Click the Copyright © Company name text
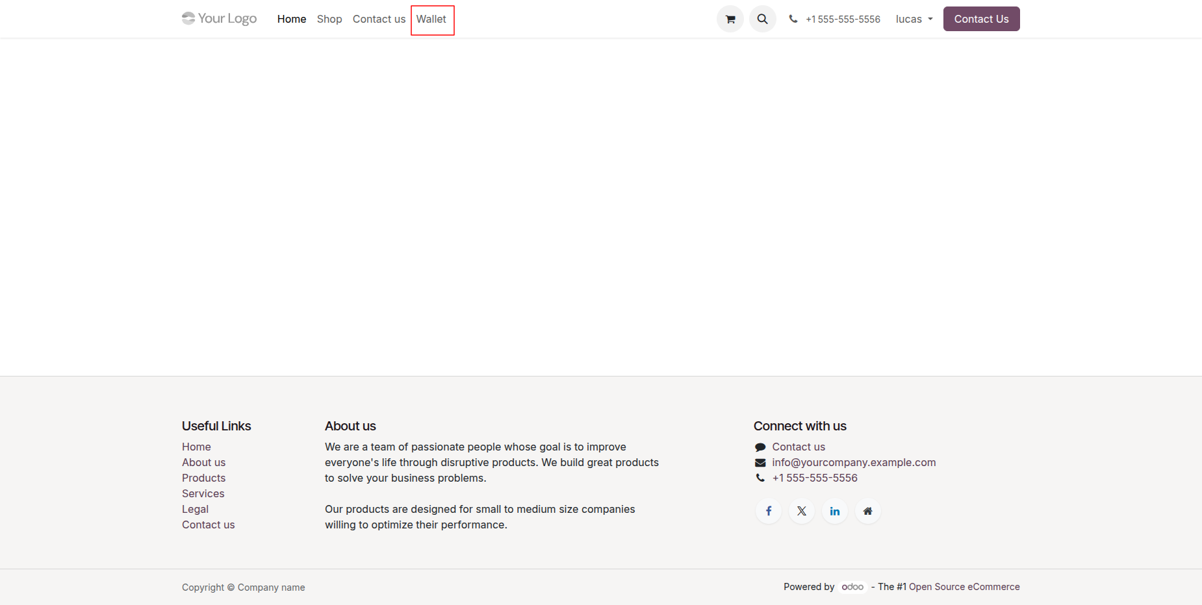This screenshot has height=605, width=1202. click(x=243, y=587)
